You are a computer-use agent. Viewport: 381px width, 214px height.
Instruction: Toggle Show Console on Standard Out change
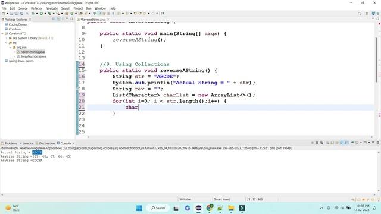[341, 143]
